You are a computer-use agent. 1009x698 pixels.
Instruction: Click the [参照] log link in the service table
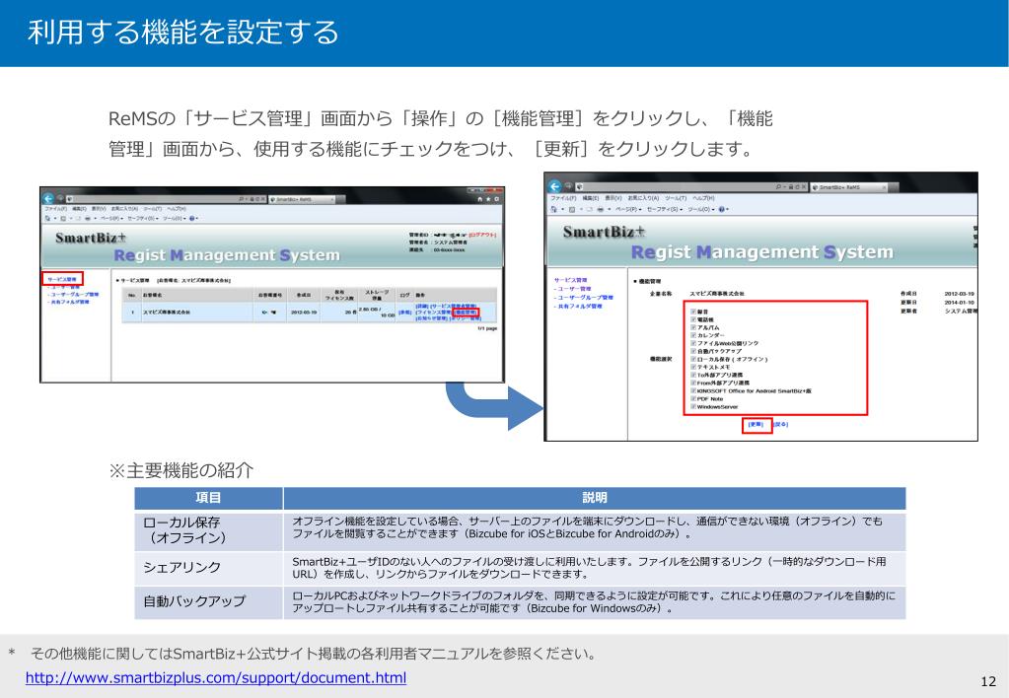point(404,313)
